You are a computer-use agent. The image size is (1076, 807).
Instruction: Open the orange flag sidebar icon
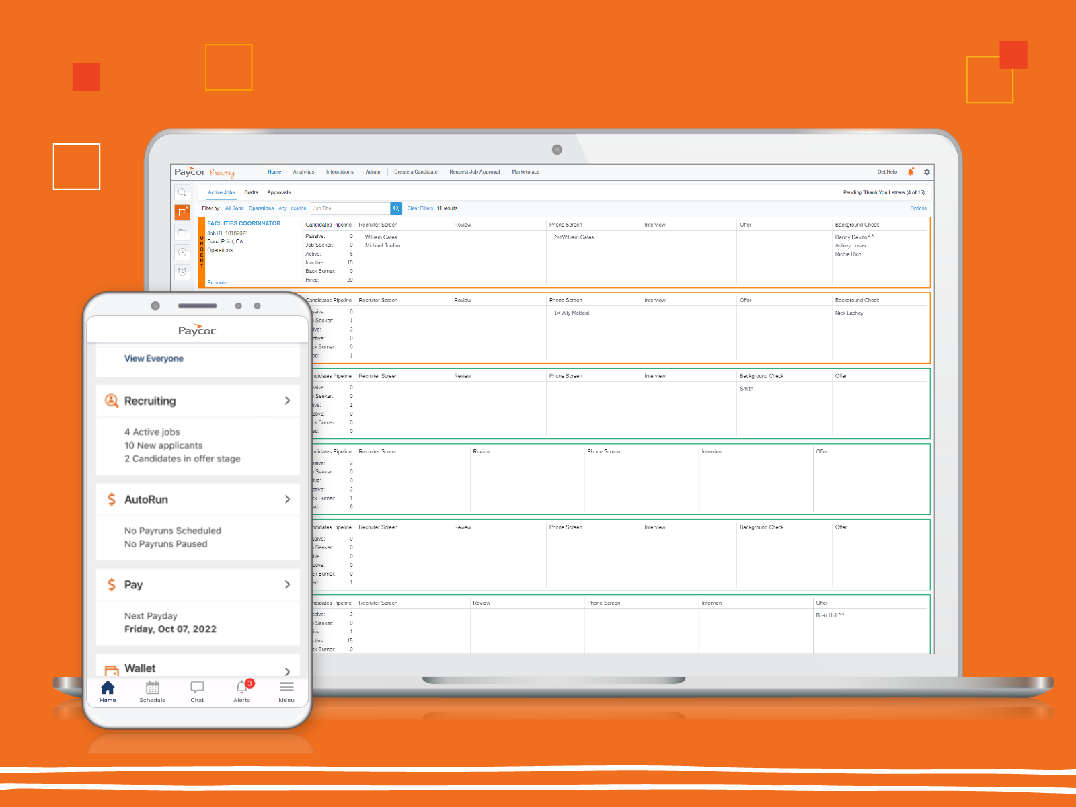[x=182, y=213]
